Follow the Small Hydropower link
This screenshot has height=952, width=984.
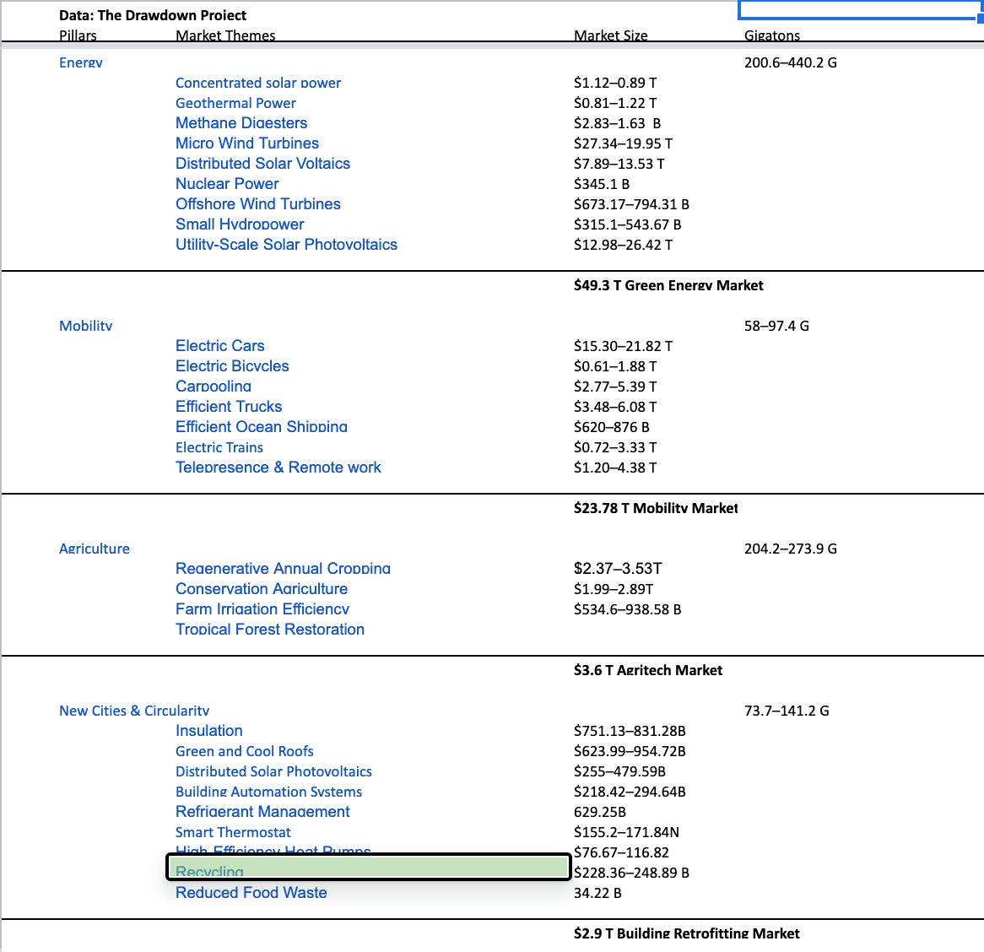[240, 224]
